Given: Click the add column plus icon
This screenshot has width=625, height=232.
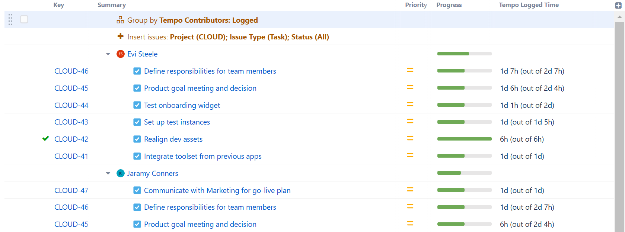Looking at the screenshot, I should [618, 6].
